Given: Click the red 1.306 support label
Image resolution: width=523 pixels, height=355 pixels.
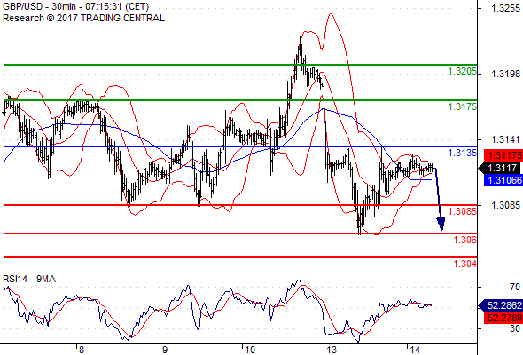Looking at the screenshot, I should coord(464,240).
